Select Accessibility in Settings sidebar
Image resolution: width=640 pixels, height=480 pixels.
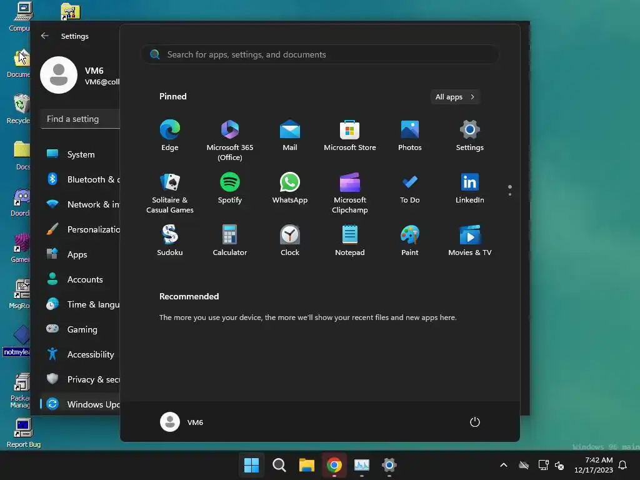coord(81,354)
